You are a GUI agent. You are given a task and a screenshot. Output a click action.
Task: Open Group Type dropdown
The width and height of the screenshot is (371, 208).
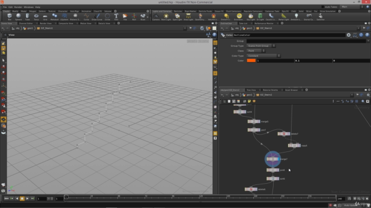pos(261,46)
